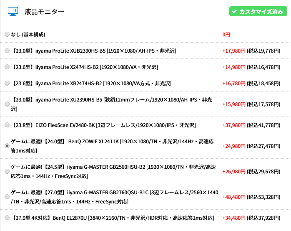Click the +24,980円 price for BenQ ZOWIE
The width and height of the screenshot is (291, 231).
click(x=233, y=146)
